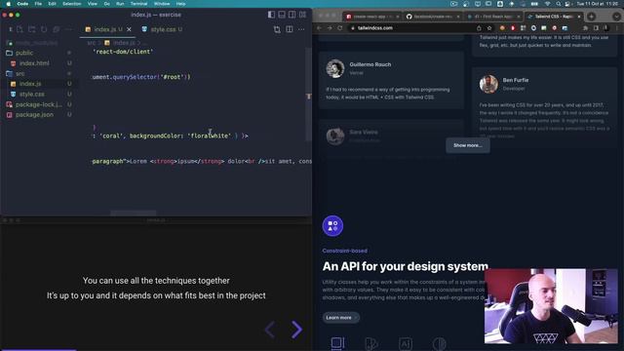This screenshot has width=624, height=351.
Task: Click browser Forward arrow
Action: (330, 28)
